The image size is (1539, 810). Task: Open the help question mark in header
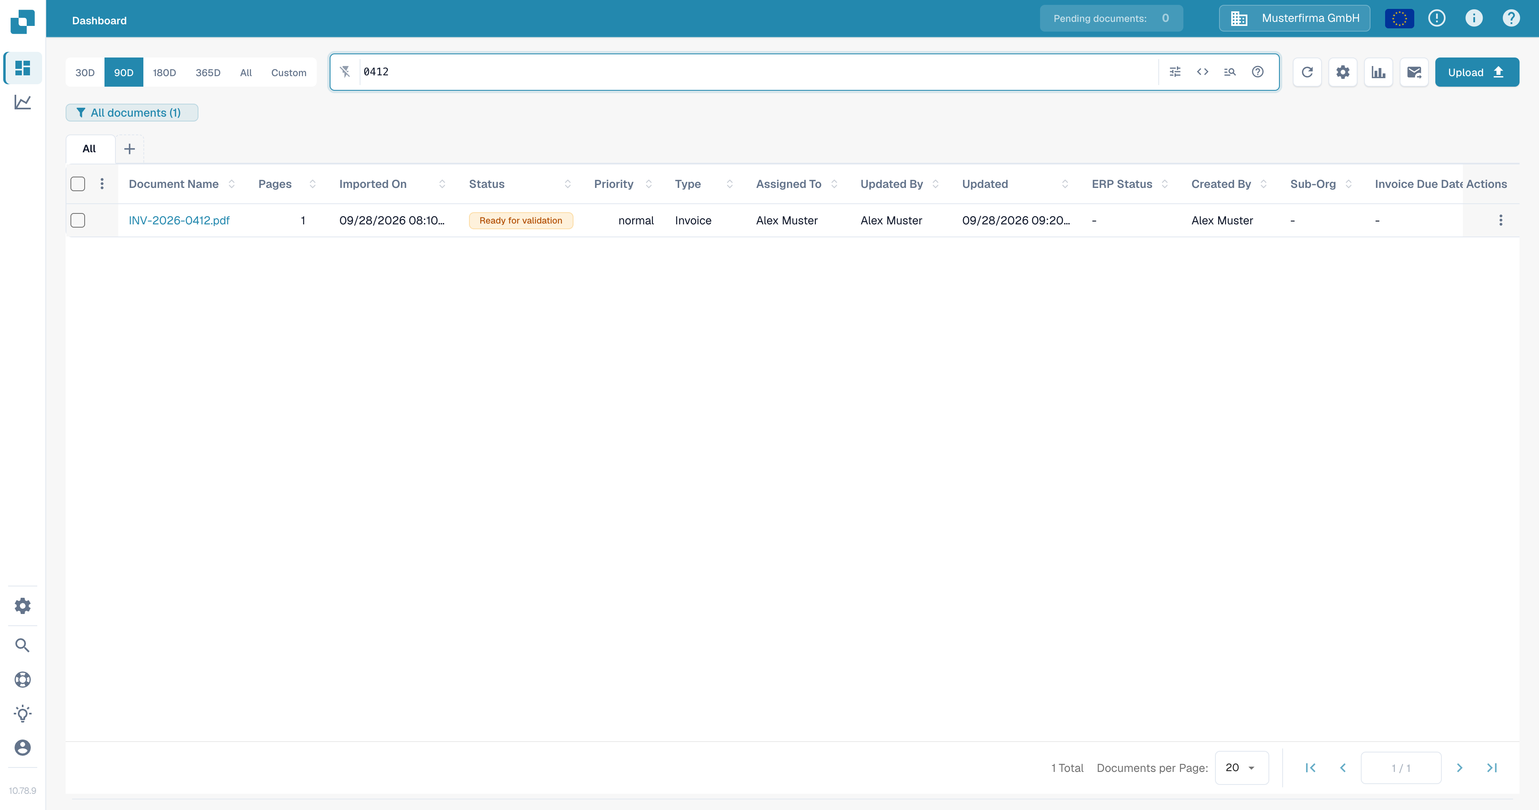click(1511, 19)
